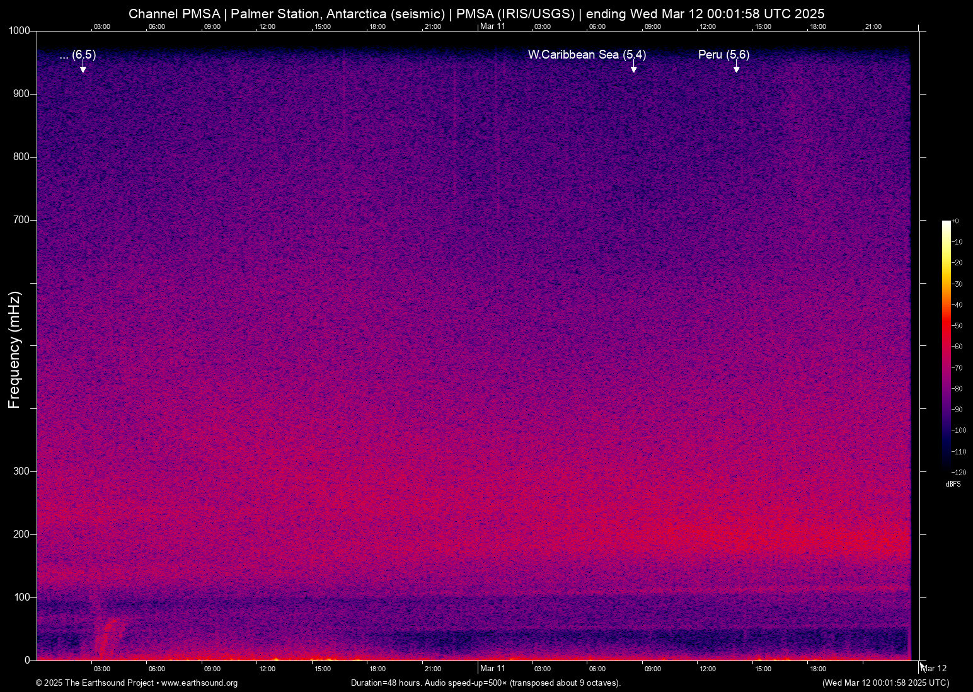Click the 'dBFS' unit label under colorbar
973x692 pixels.
tap(953, 484)
